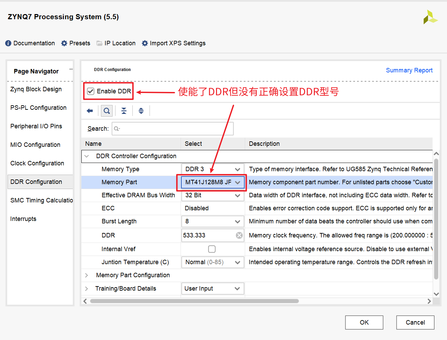Open Import XPS Settings
This screenshot has height=340, width=447.
click(174, 43)
